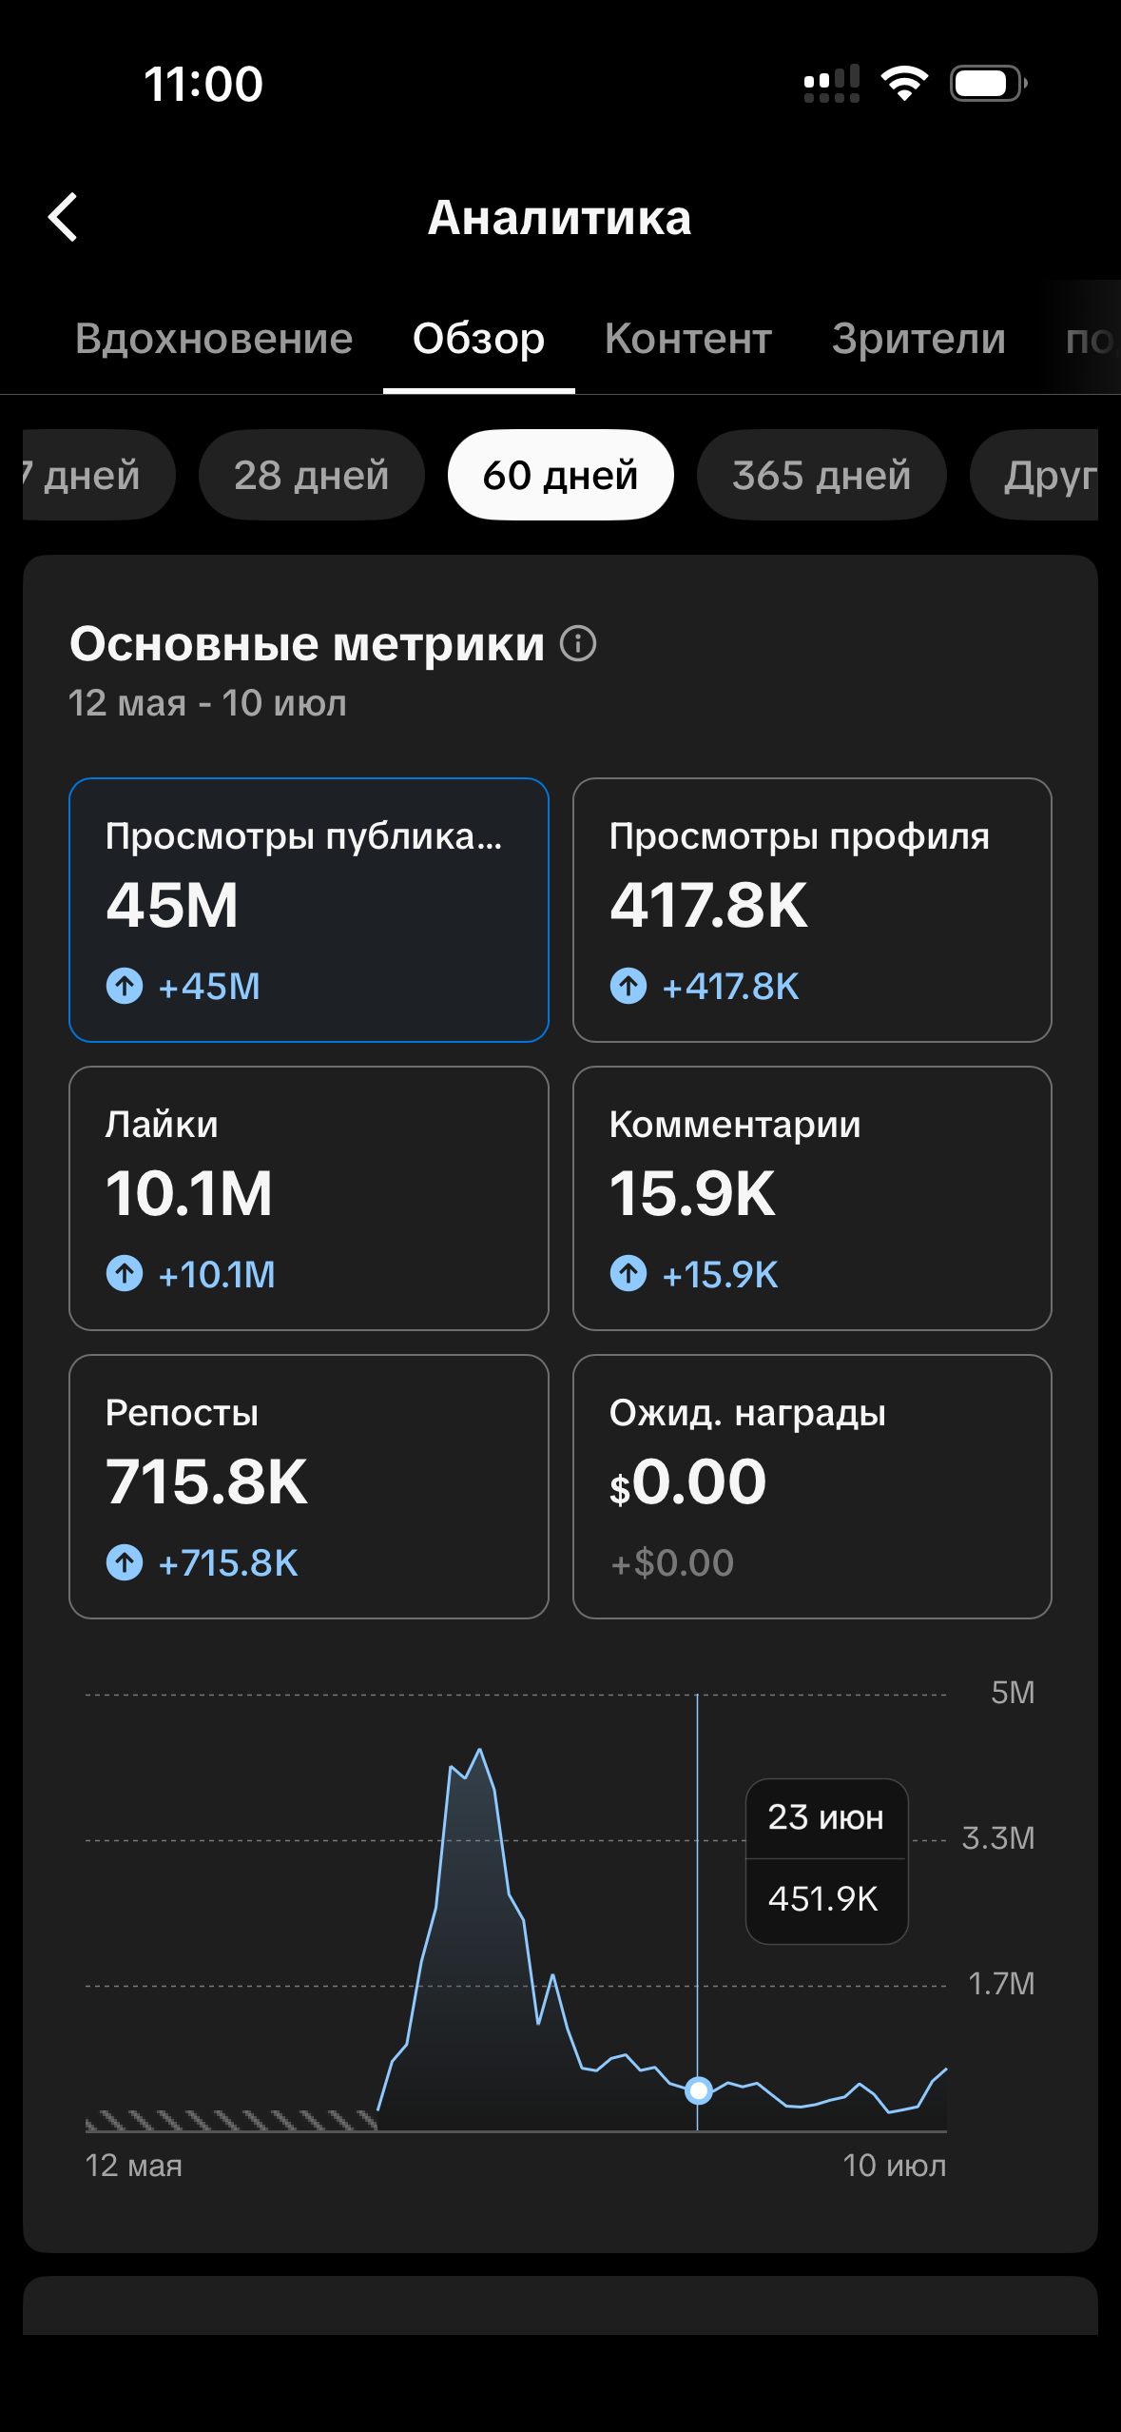This screenshot has width=1121, height=2432.
Task: Switch to the Зрители tab
Action: coord(918,339)
